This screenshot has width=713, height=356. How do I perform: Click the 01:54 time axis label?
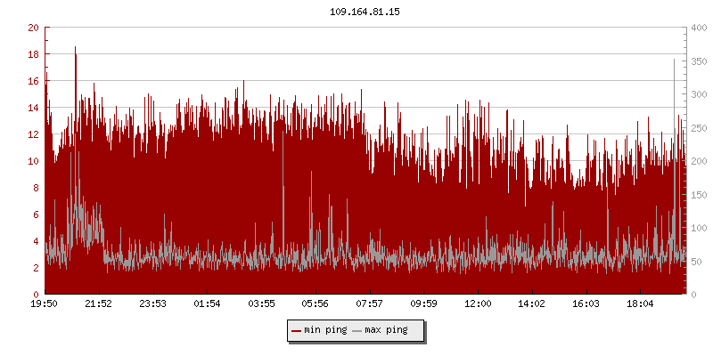point(208,303)
